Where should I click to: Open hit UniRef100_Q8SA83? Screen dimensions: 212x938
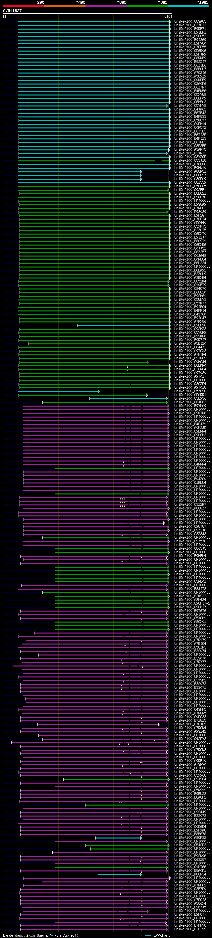click(x=190, y=22)
